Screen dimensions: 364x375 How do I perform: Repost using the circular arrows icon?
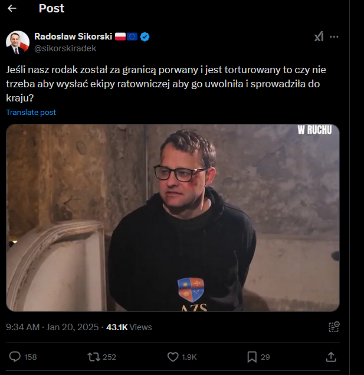pyautogui.click(x=93, y=357)
